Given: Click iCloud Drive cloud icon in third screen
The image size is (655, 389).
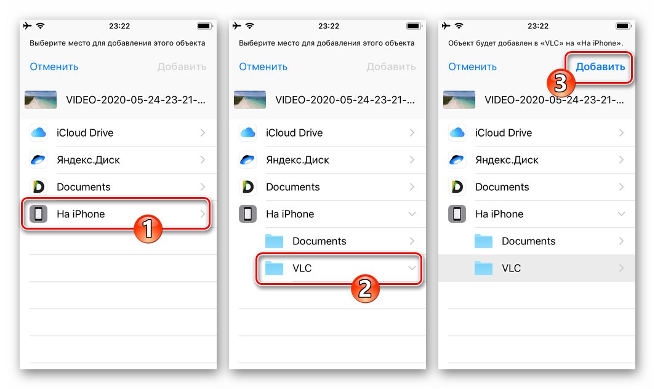Looking at the screenshot, I should tap(457, 133).
